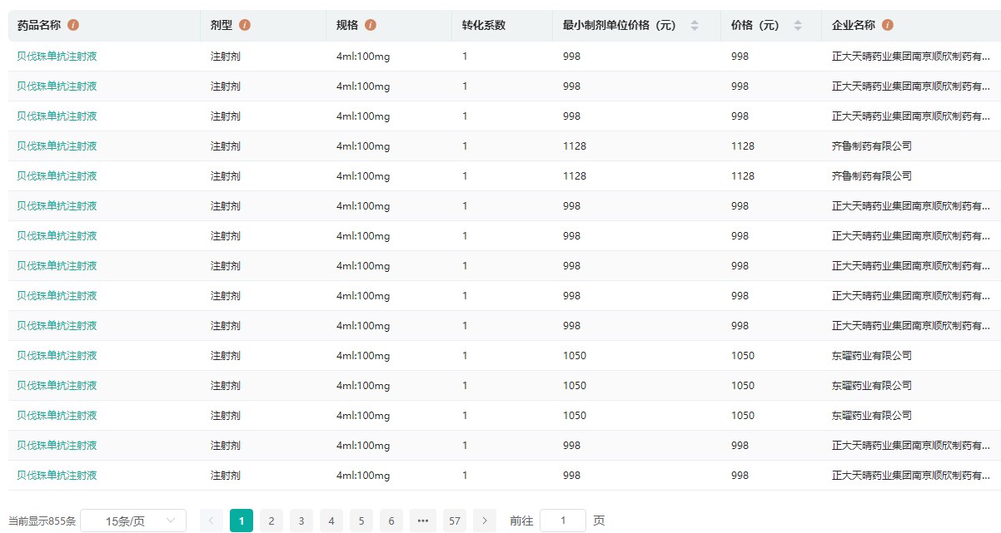Click info icon next to 剂型 header

click(245, 25)
